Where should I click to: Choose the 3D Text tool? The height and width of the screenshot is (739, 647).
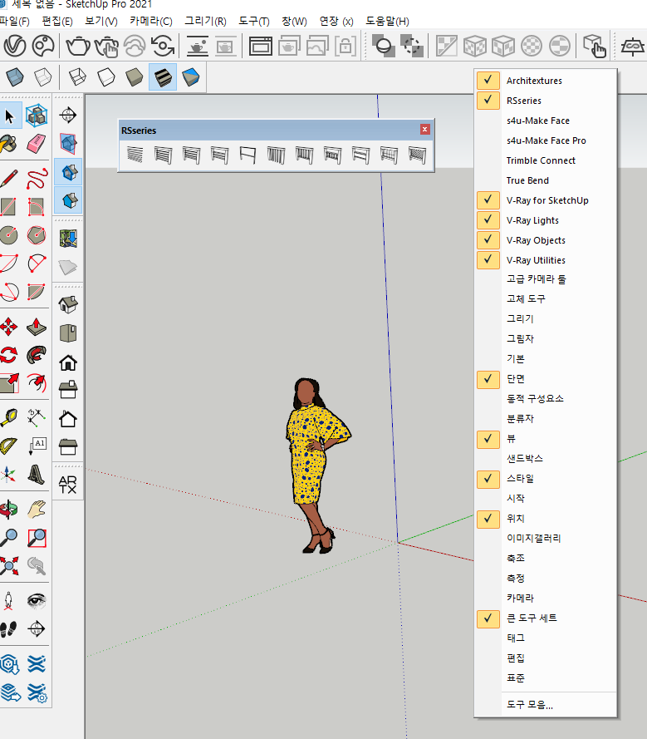tap(37, 474)
